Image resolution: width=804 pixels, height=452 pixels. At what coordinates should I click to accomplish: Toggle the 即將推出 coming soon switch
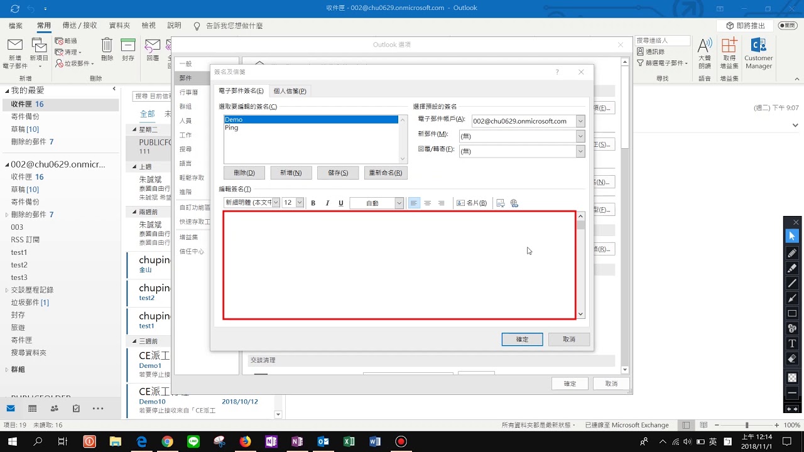tap(787, 26)
